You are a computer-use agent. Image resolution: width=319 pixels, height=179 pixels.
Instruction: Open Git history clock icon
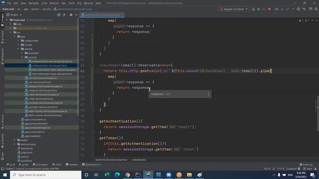[x=298, y=9]
